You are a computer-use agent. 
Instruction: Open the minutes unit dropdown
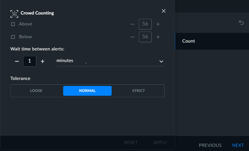[110, 61]
